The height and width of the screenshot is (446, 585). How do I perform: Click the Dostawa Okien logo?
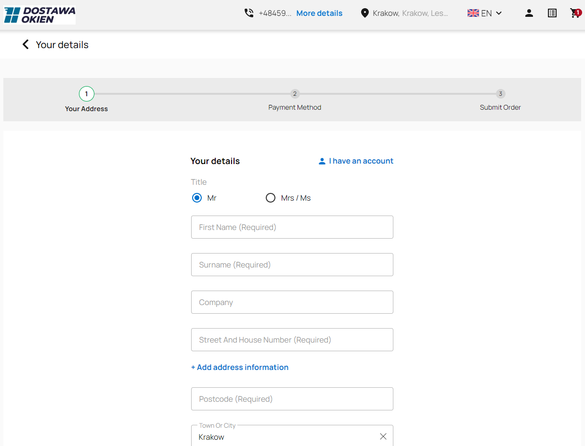(39, 15)
